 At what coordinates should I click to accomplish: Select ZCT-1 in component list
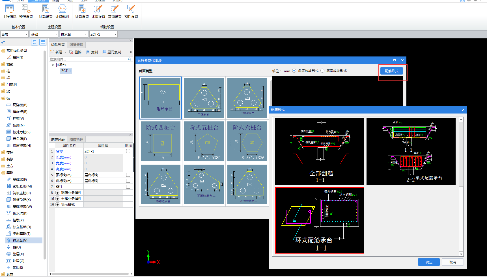(66, 71)
